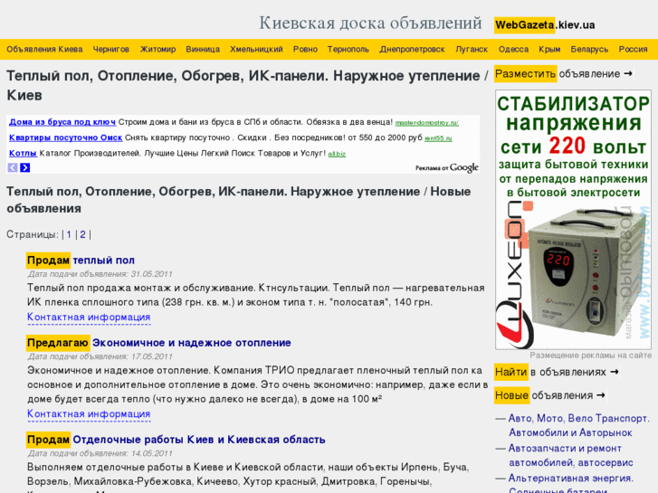This screenshot has width=658, height=493.
Task: Click Найти в объявлениях link
Action: tap(557, 372)
